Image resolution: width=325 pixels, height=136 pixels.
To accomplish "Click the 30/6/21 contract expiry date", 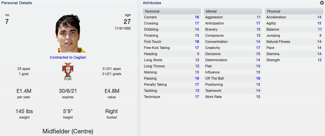I will pyautogui.click(x=68, y=91).
